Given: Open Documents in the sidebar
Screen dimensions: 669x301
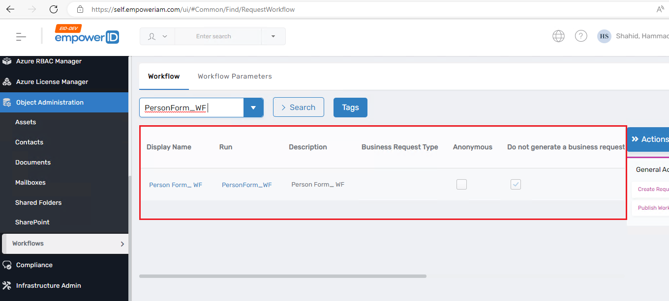Looking at the screenshot, I should [x=33, y=163].
